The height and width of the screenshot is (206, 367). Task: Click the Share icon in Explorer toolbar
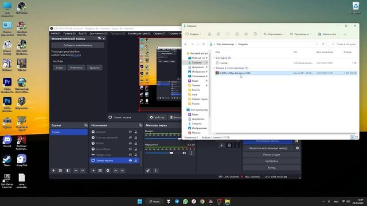(x=246, y=34)
